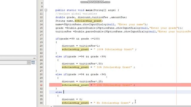The image size is (191, 107).
Task: Open the Navigator panel view dropdown arrow
Action: 29,62
